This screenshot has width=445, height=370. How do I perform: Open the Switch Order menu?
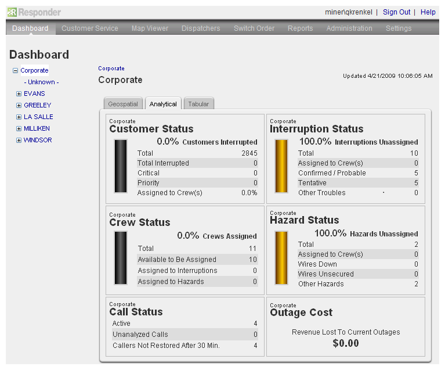(254, 28)
